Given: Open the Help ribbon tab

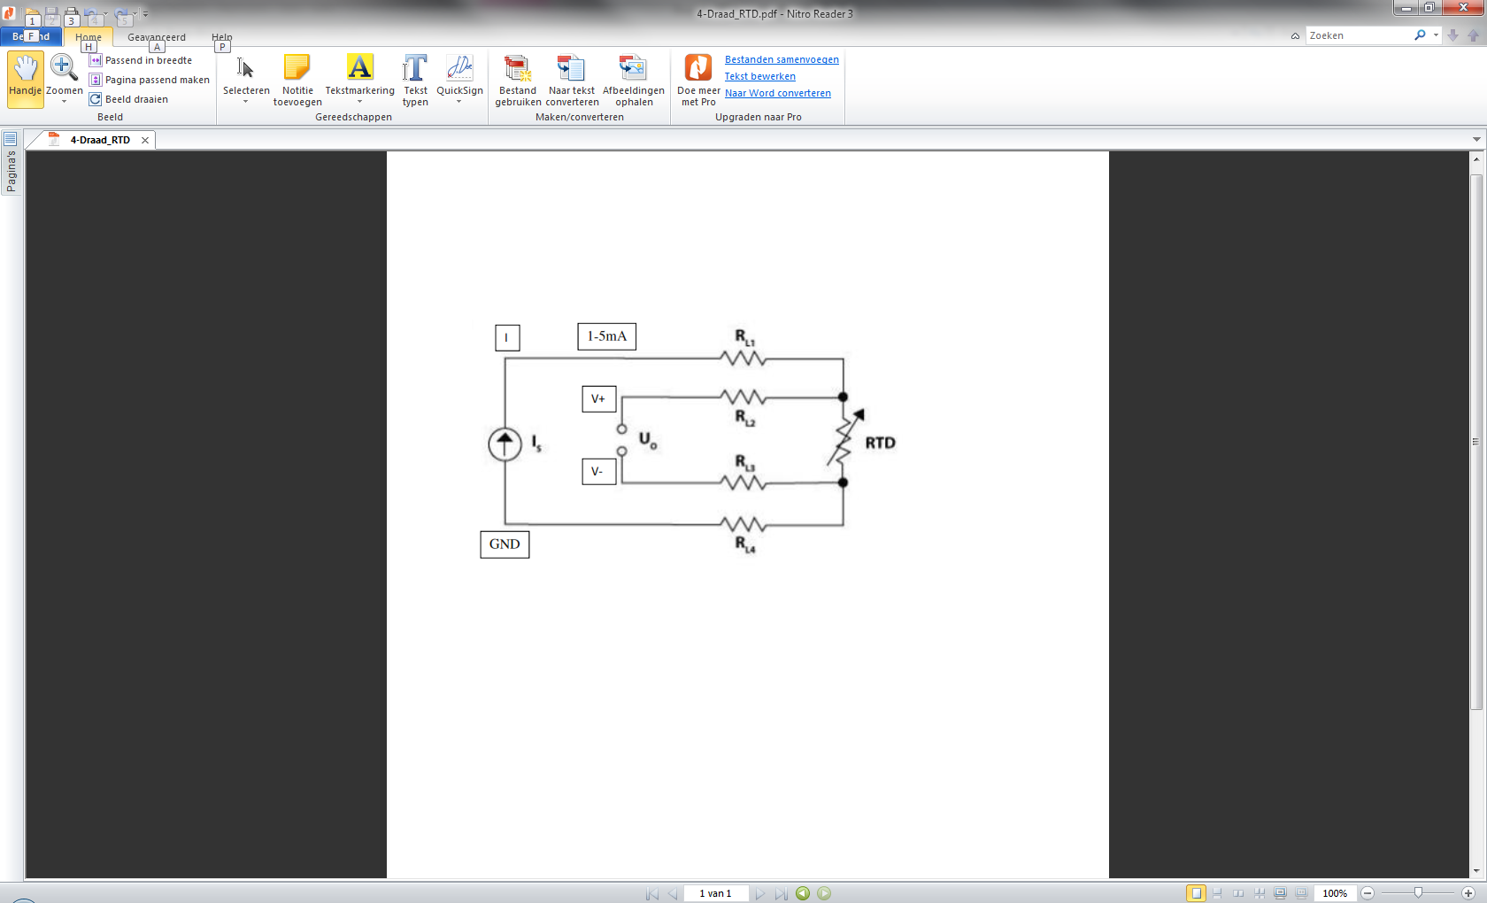Looking at the screenshot, I should coord(221,37).
